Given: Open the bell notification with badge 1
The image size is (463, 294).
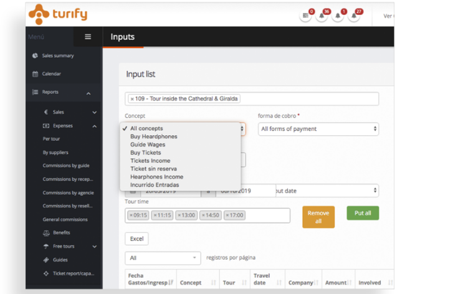Looking at the screenshot, I should [338, 16].
